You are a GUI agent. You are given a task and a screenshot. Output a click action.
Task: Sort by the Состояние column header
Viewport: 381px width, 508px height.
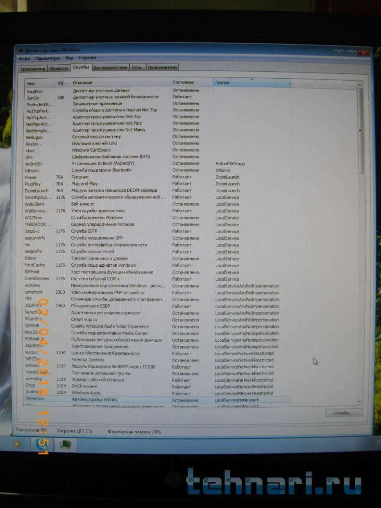(192, 83)
